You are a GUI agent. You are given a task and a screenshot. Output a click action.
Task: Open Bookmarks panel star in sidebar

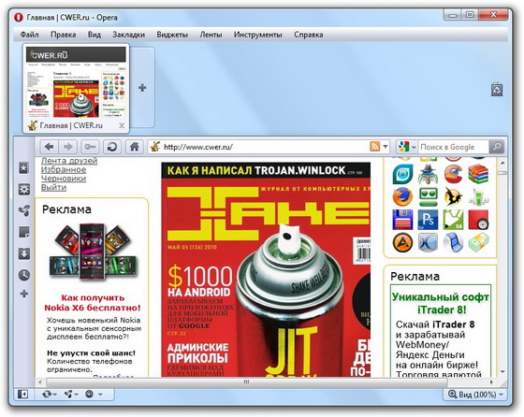[23, 168]
